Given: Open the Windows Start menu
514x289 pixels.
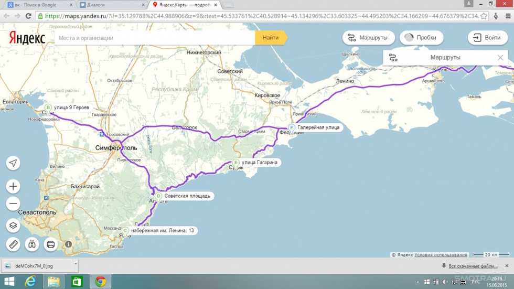Looking at the screenshot, I should (x=9, y=282).
